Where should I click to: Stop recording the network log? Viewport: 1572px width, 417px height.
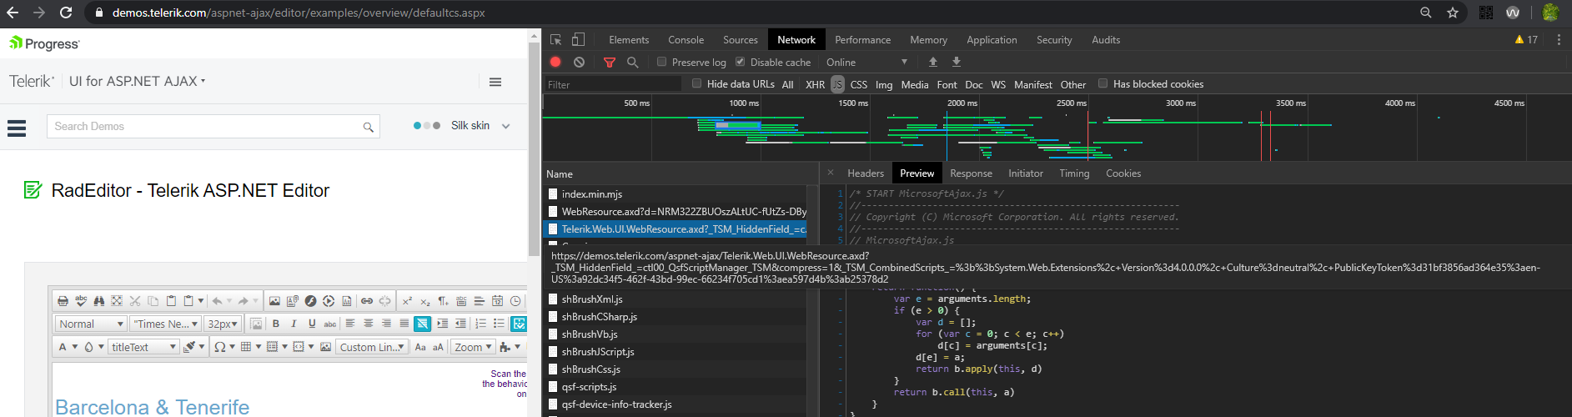pyautogui.click(x=555, y=63)
